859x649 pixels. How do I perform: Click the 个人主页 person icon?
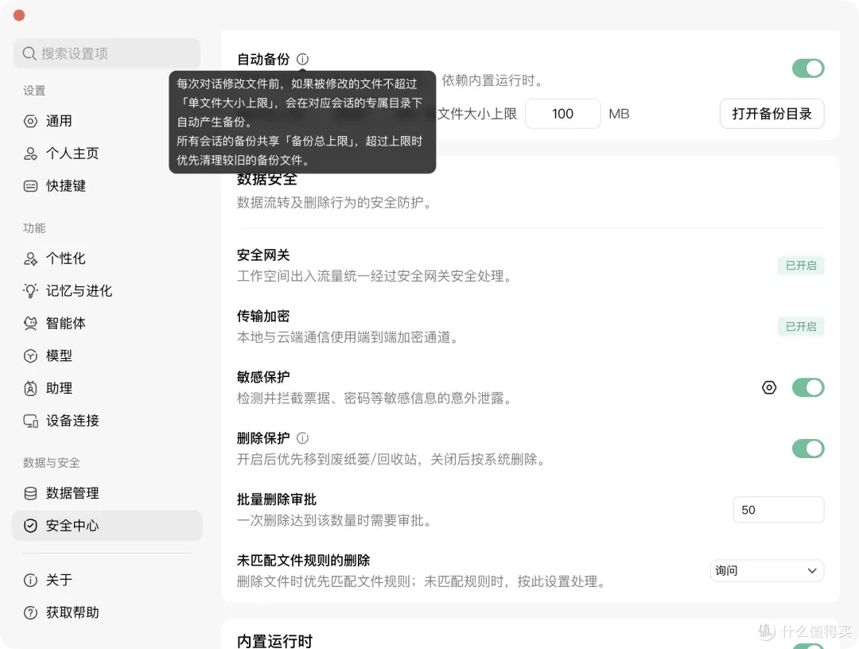click(31, 154)
